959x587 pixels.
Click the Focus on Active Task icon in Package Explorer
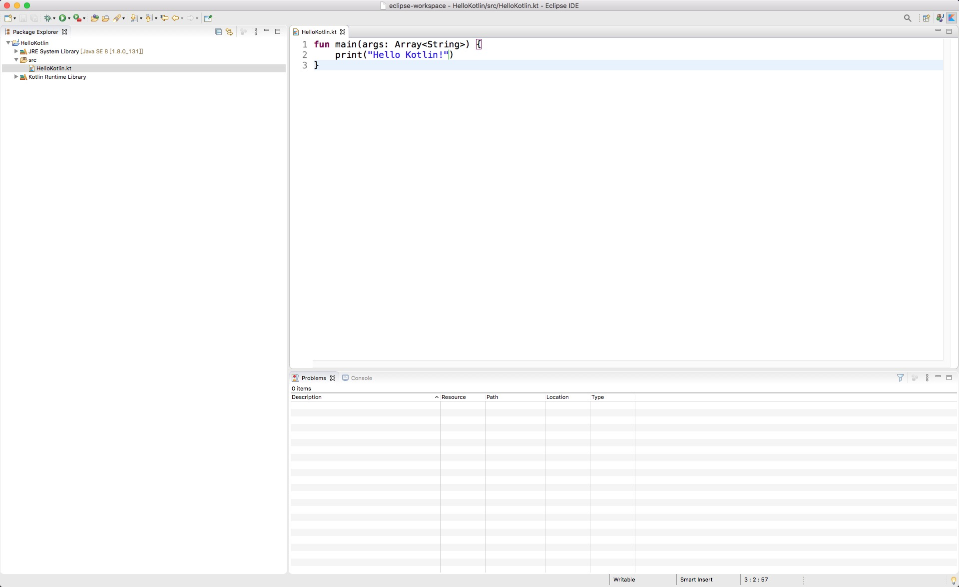click(x=244, y=31)
